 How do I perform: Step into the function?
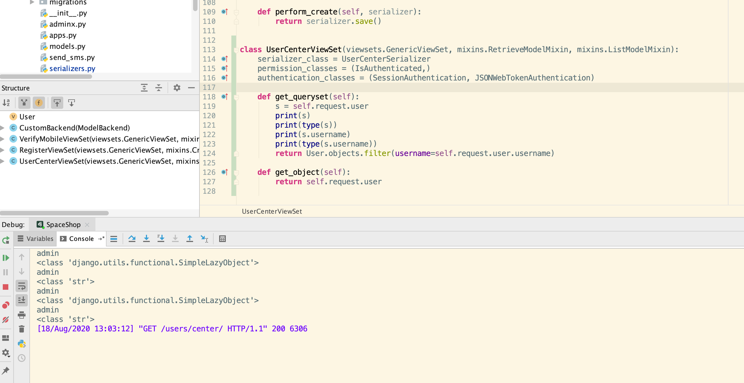(x=146, y=239)
